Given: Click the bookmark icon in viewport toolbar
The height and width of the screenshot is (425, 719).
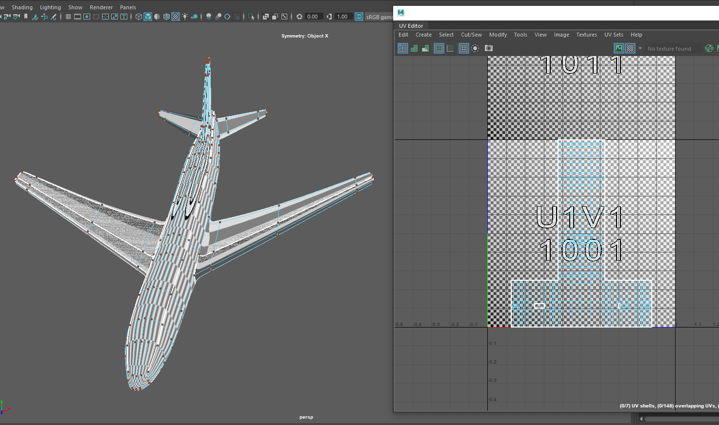Looking at the screenshot, I should pyautogui.click(x=26, y=17).
